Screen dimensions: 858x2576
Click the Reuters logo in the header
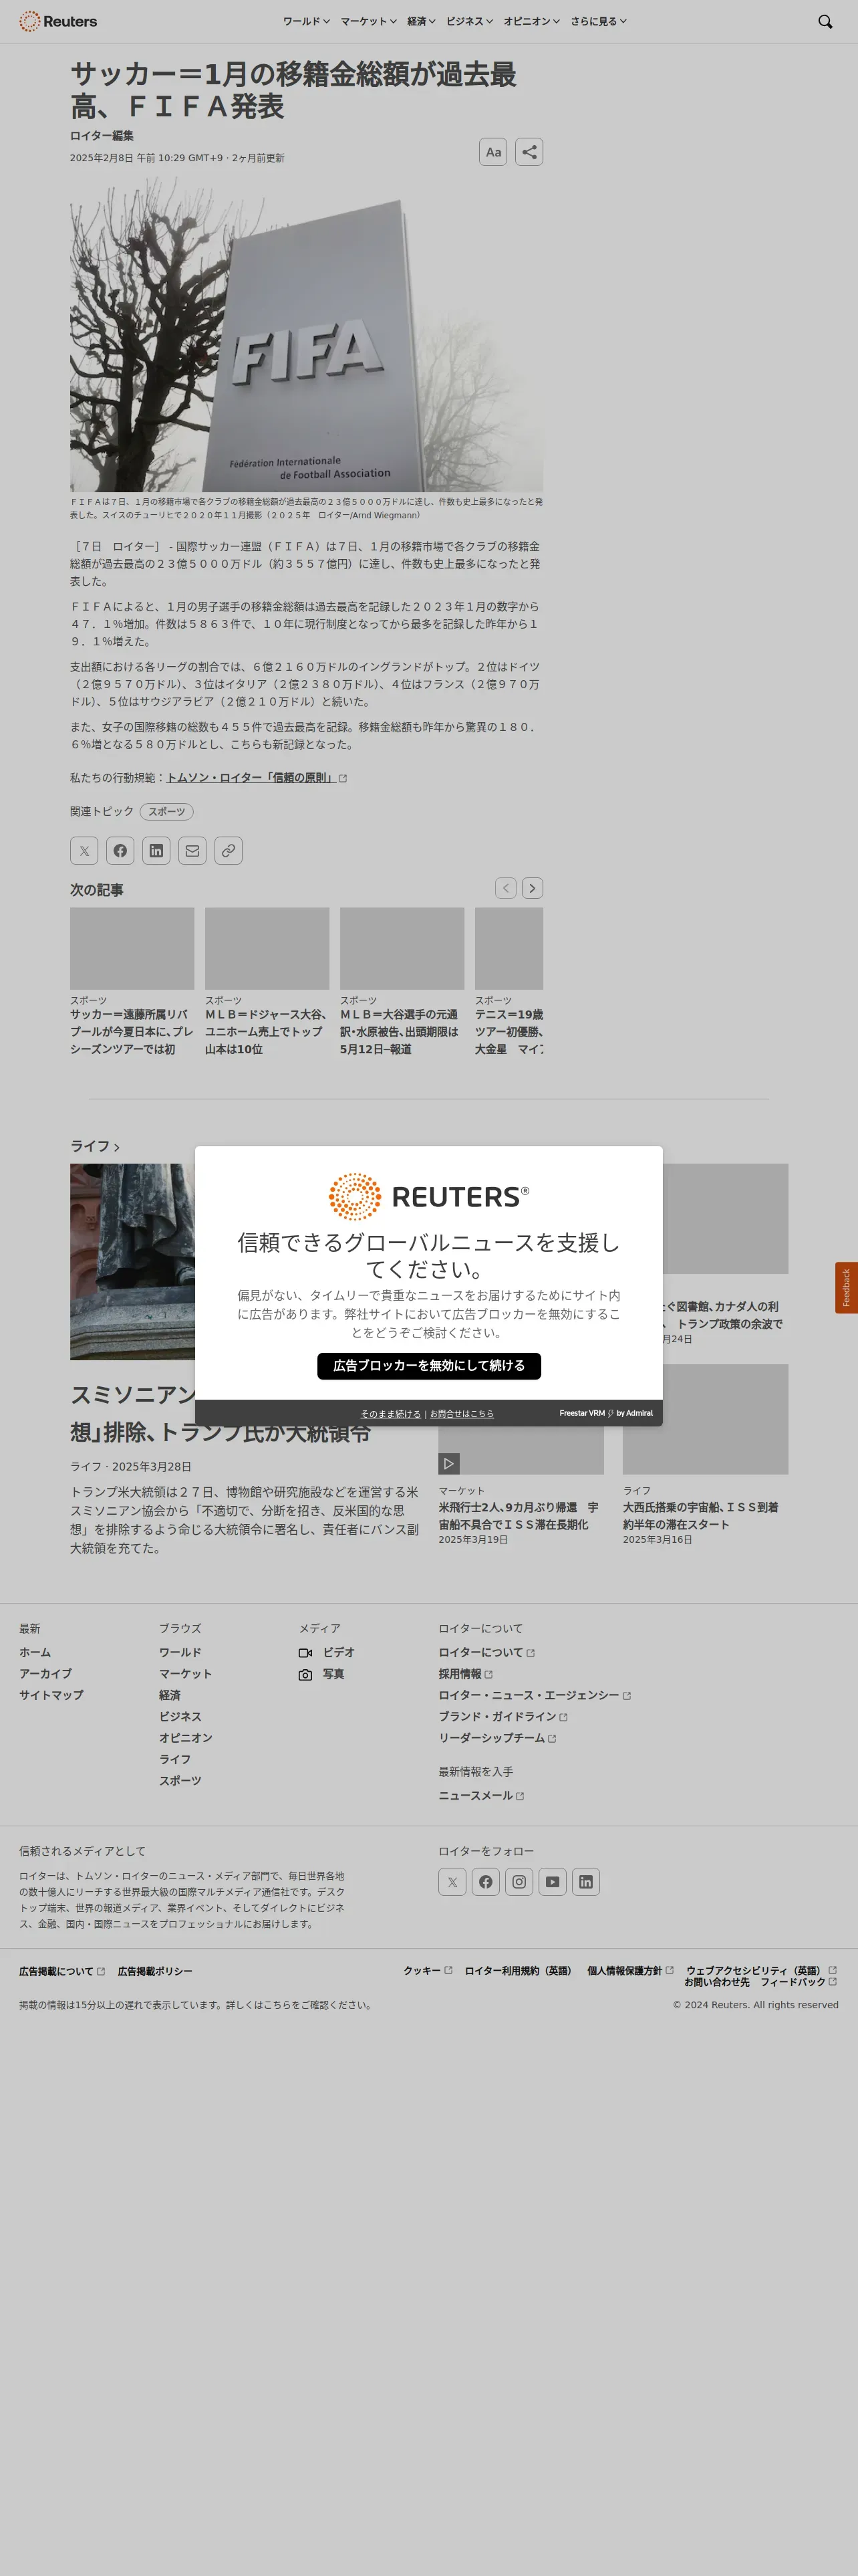(58, 21)
